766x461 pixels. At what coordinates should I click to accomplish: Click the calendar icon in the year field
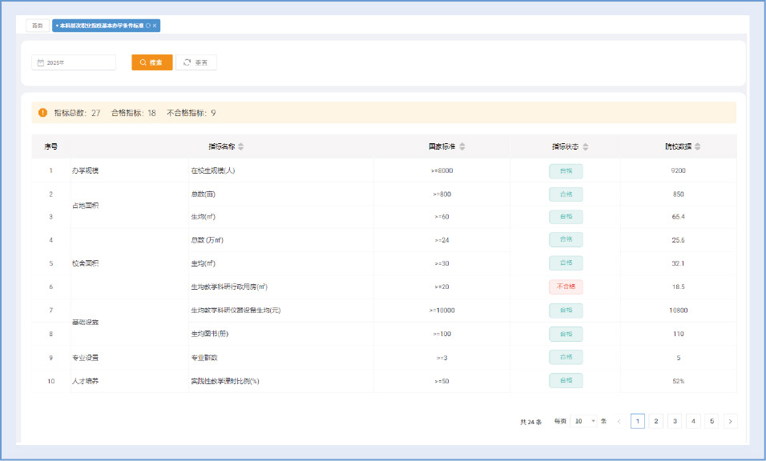point(40,62)
